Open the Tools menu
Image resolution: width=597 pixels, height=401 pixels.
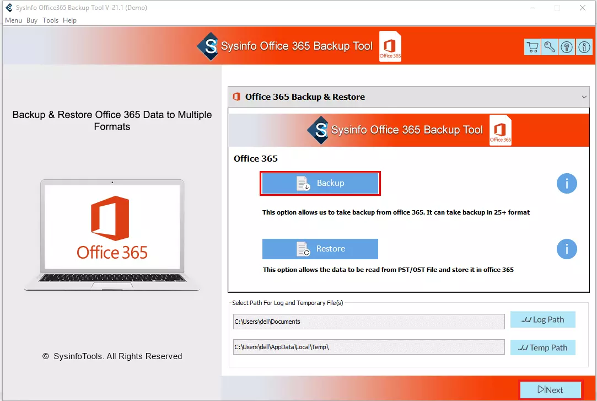coord(50,20)
